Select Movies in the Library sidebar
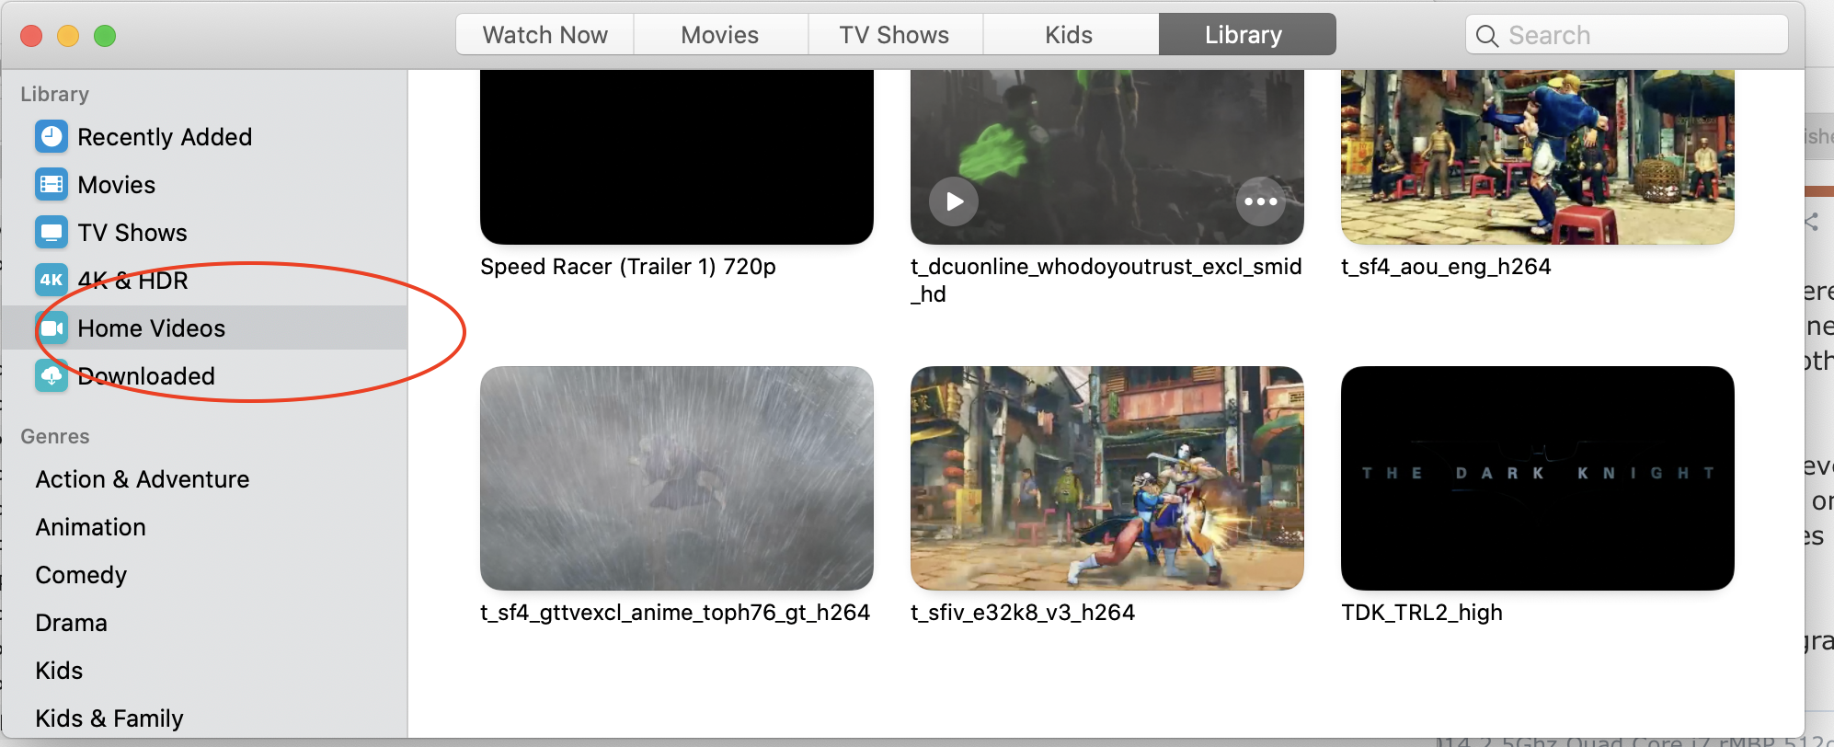Viewport: 1834px width, 747px height. point(204,185)
